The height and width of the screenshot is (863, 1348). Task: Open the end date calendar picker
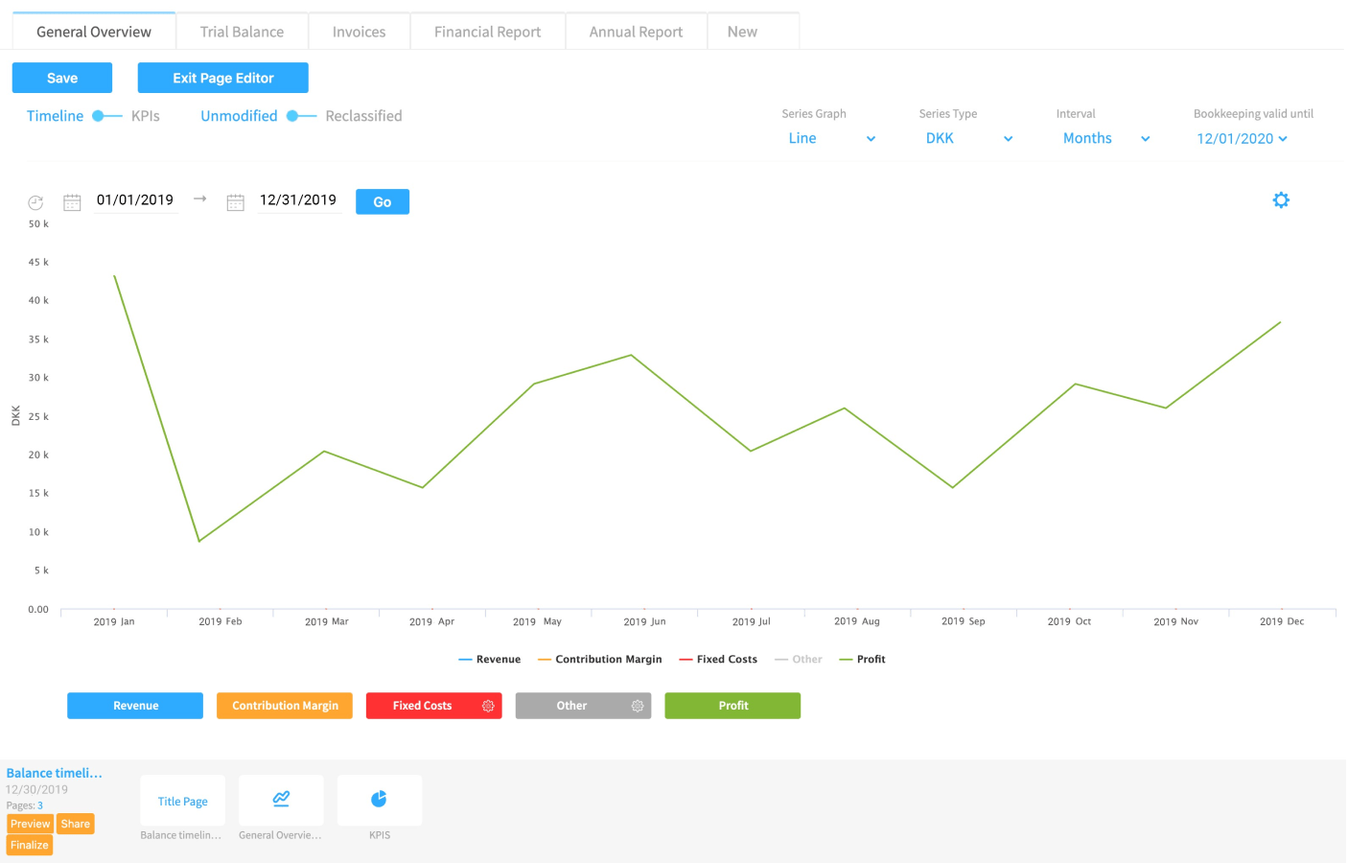236,201
